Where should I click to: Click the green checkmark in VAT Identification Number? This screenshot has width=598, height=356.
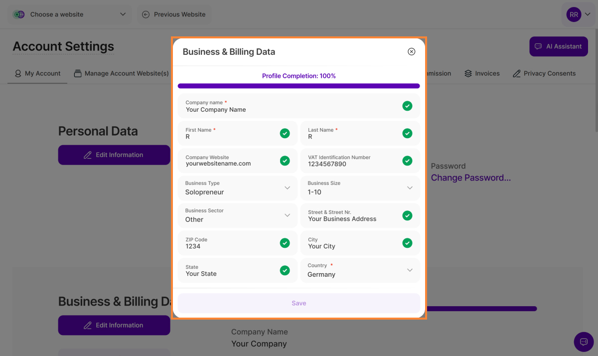[x=407, y=161]
